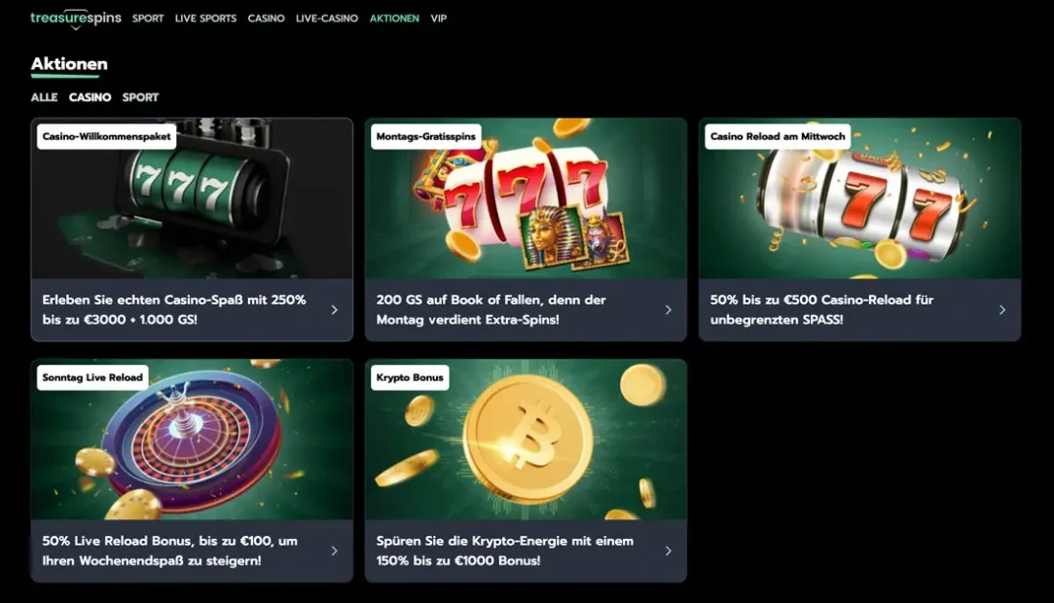Click the green 777 slot machine image
This screenshot has width=1054, height=603.
click(192, 198)
